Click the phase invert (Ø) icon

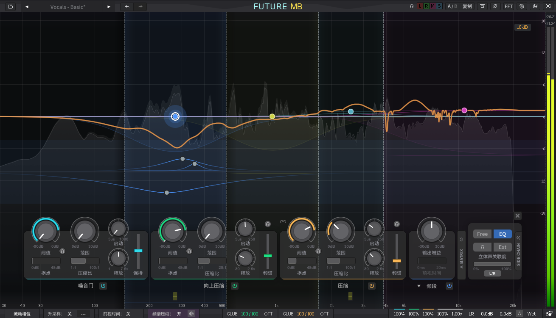tap(495, 6)
